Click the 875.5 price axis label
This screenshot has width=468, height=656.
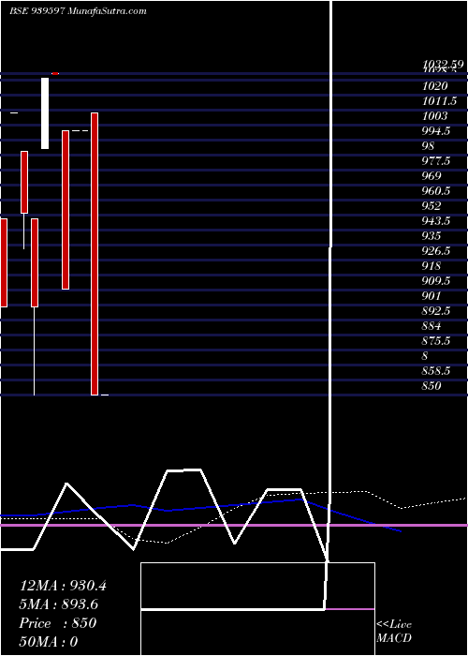[x=436, y=341]
